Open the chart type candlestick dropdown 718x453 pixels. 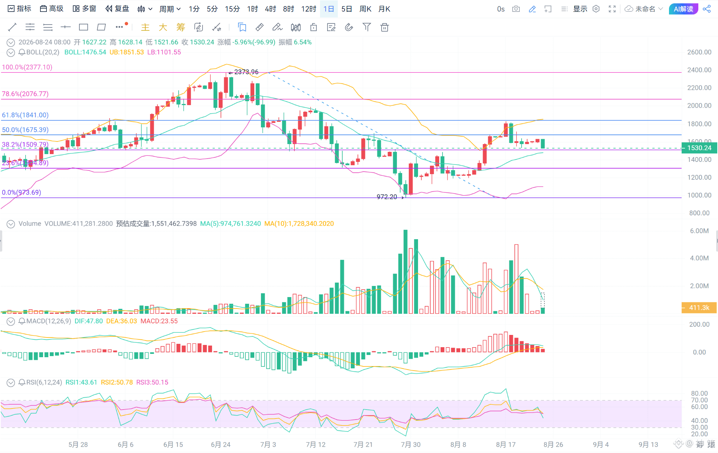(145, 9)
